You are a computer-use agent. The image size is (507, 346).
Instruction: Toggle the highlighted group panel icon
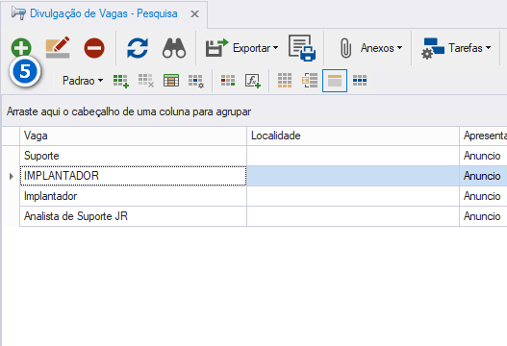pos(335,81)
